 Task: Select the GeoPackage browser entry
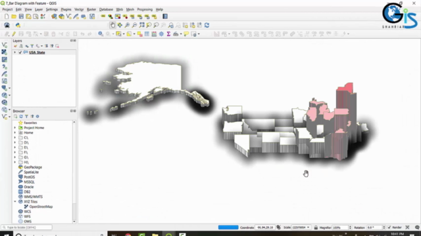click(x=33, y=167)
